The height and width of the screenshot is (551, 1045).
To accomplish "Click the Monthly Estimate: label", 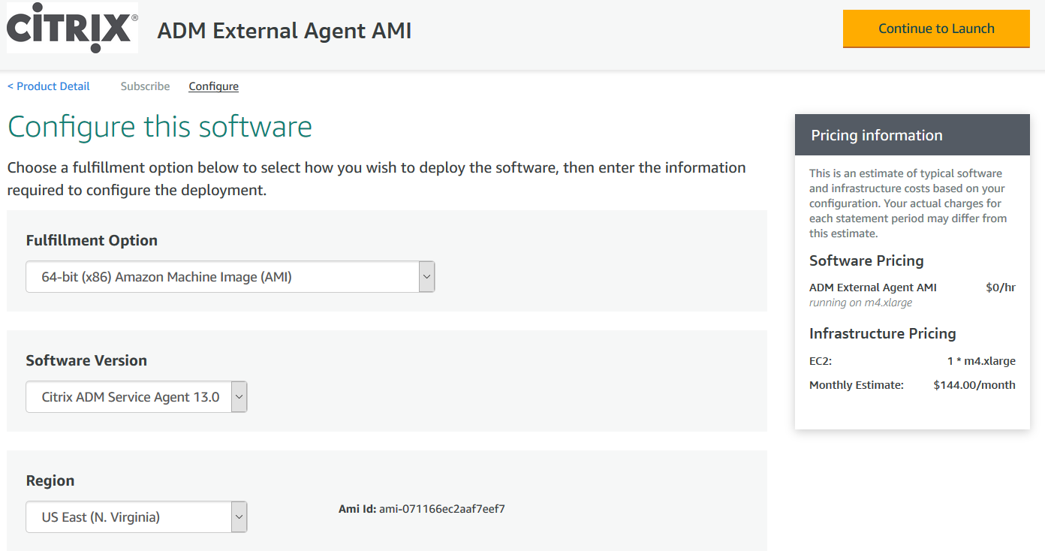I will point(857,385).
